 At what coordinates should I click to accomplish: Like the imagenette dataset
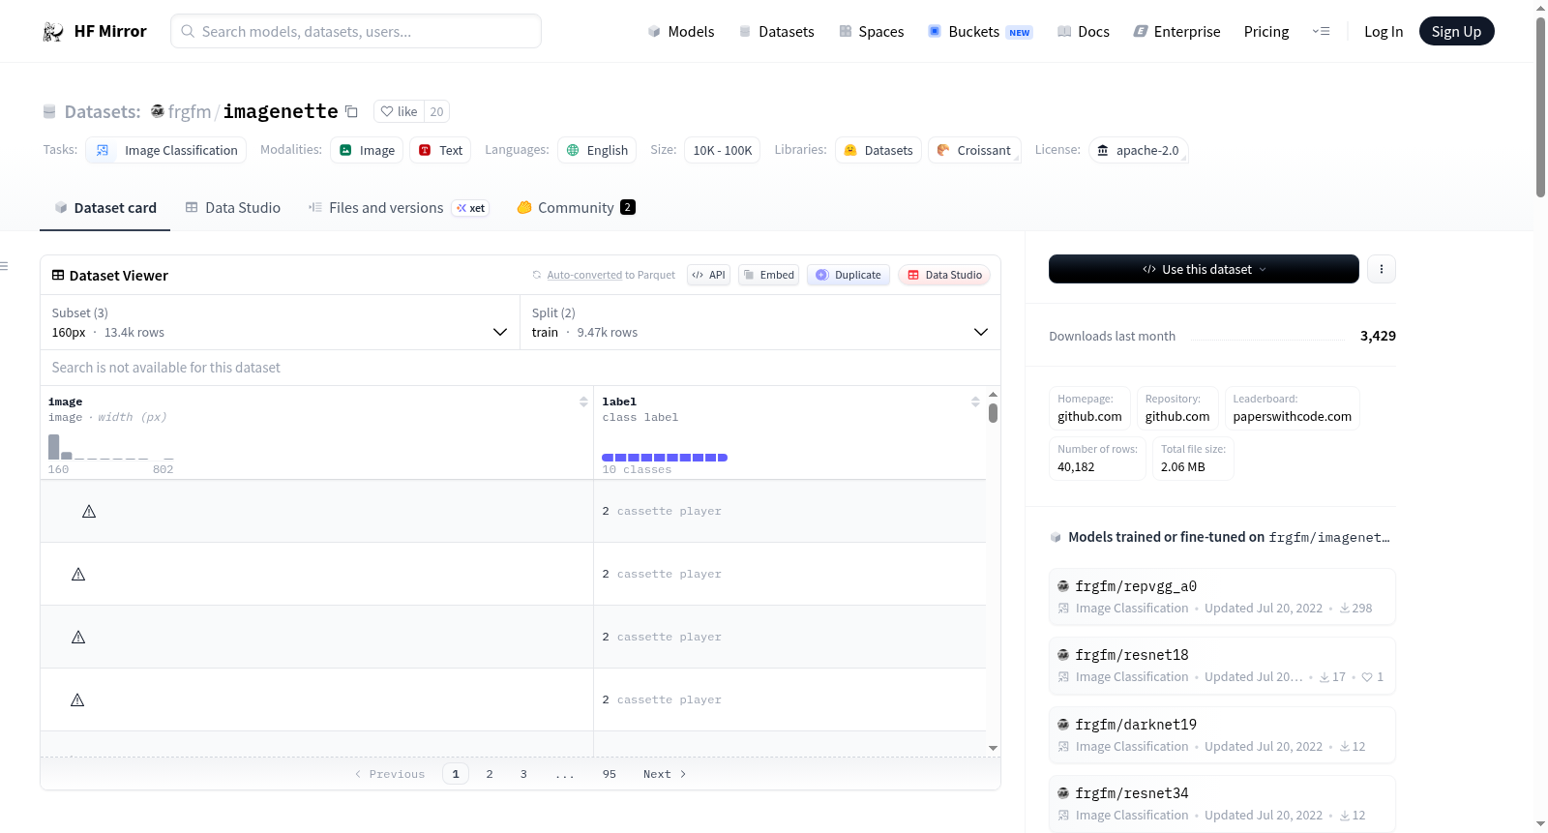coord(399,111)
